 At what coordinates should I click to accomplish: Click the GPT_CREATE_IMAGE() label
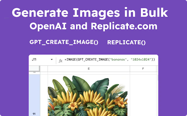pos(64,42)
